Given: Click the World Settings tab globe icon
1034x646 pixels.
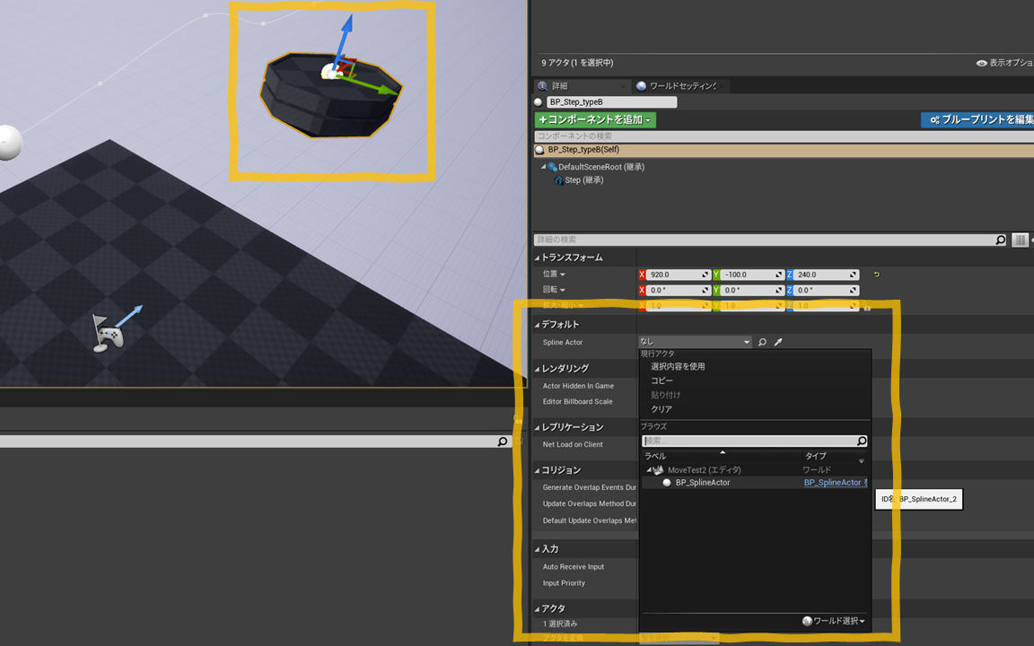Looking at the screenshot, I should (641, 86).
